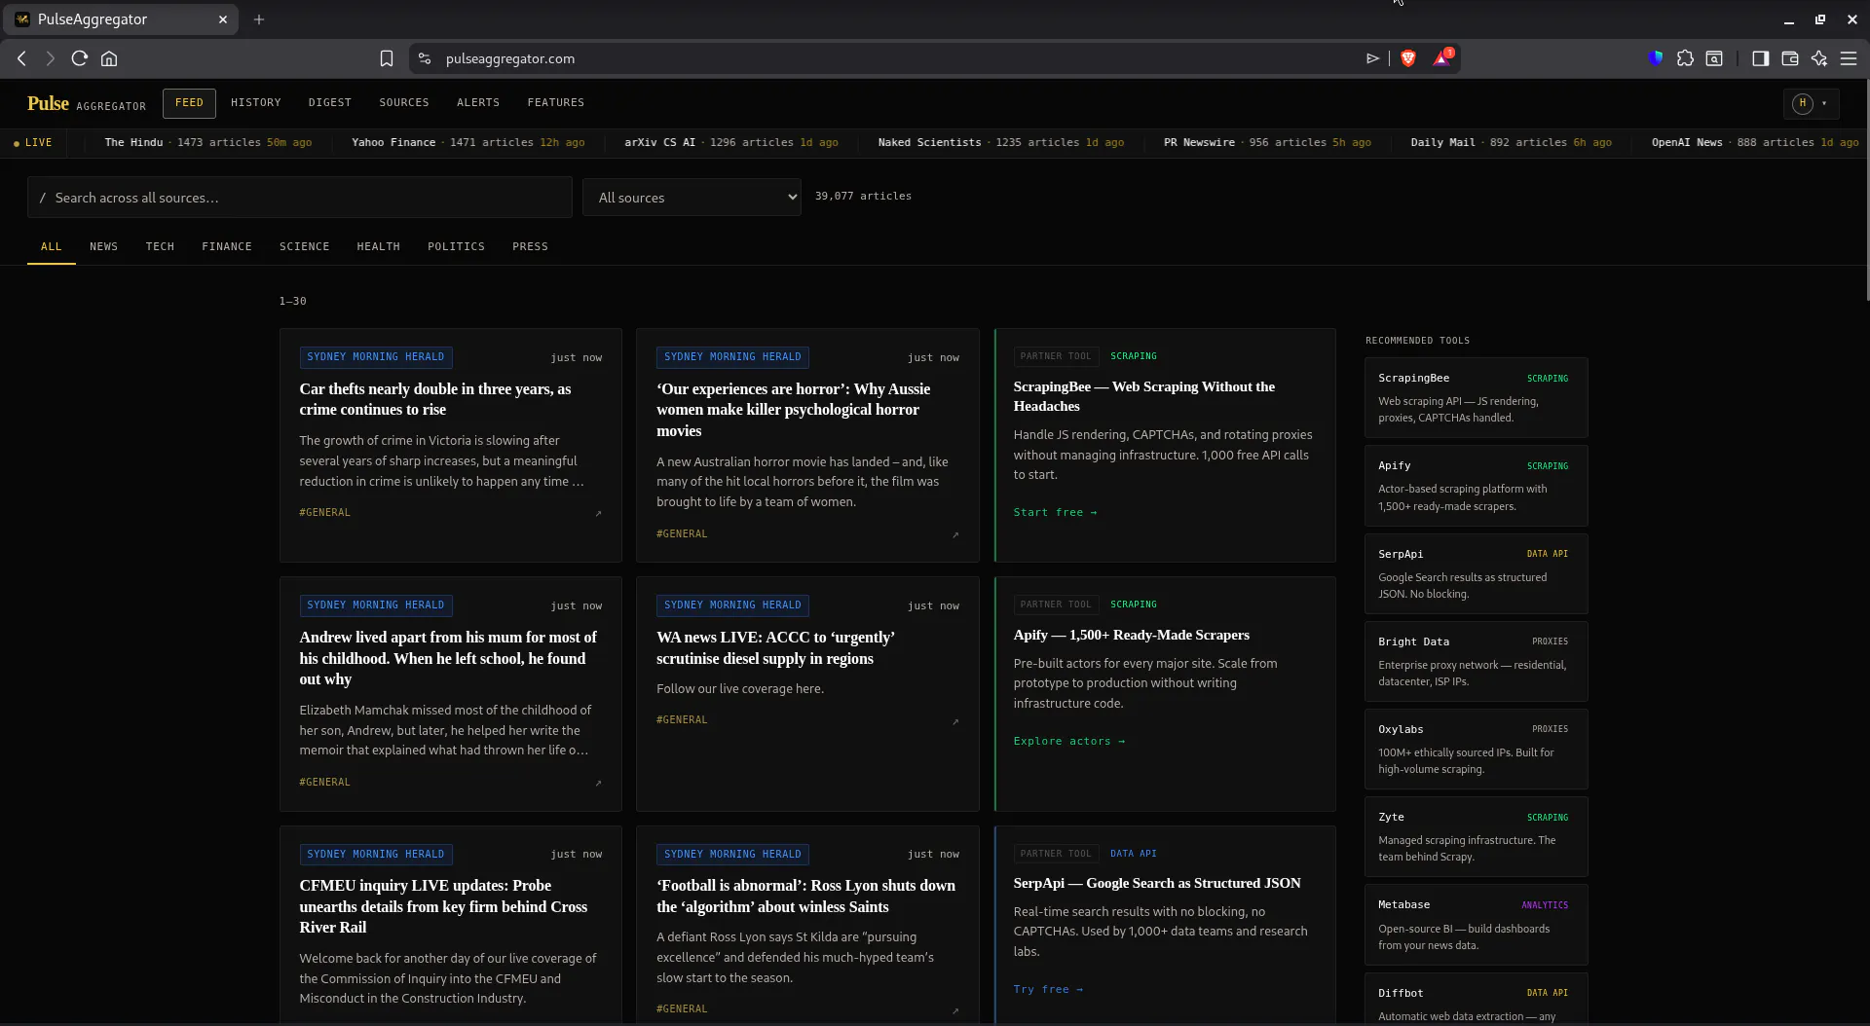Image resolution: width=1870 pixels, height=1026 pixels.
Task: Click Yahoo Finance in live ticker
Action: click(x=393, y=142)
